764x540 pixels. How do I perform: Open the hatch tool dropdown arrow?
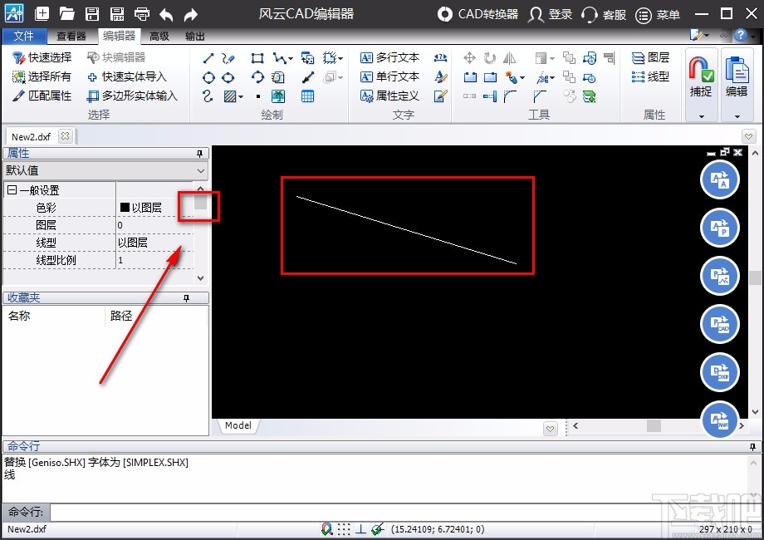point(241,96)
